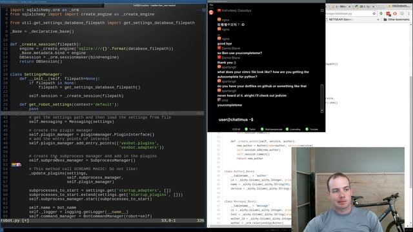
Task: Bookmark the page with the star icon
Action: (374, 14)
